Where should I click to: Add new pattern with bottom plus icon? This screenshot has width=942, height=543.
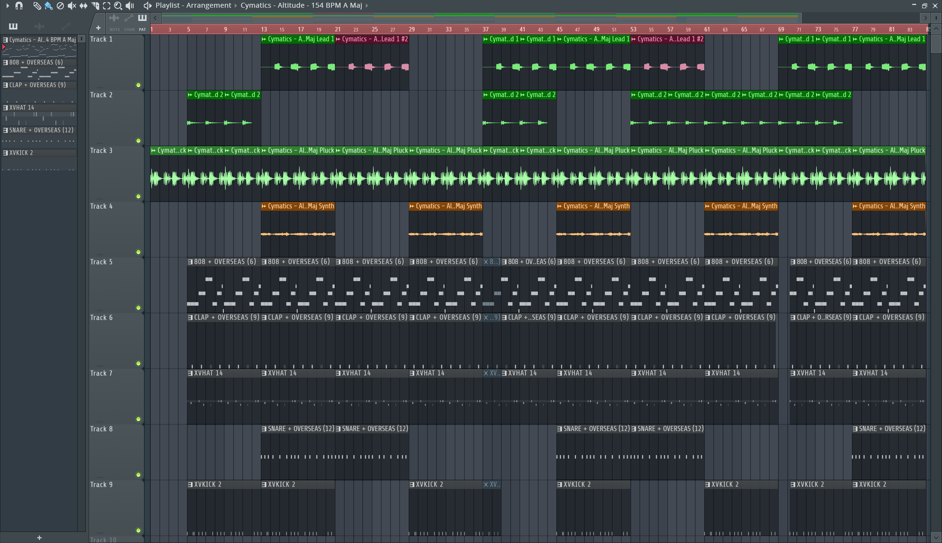click(39, 537)
